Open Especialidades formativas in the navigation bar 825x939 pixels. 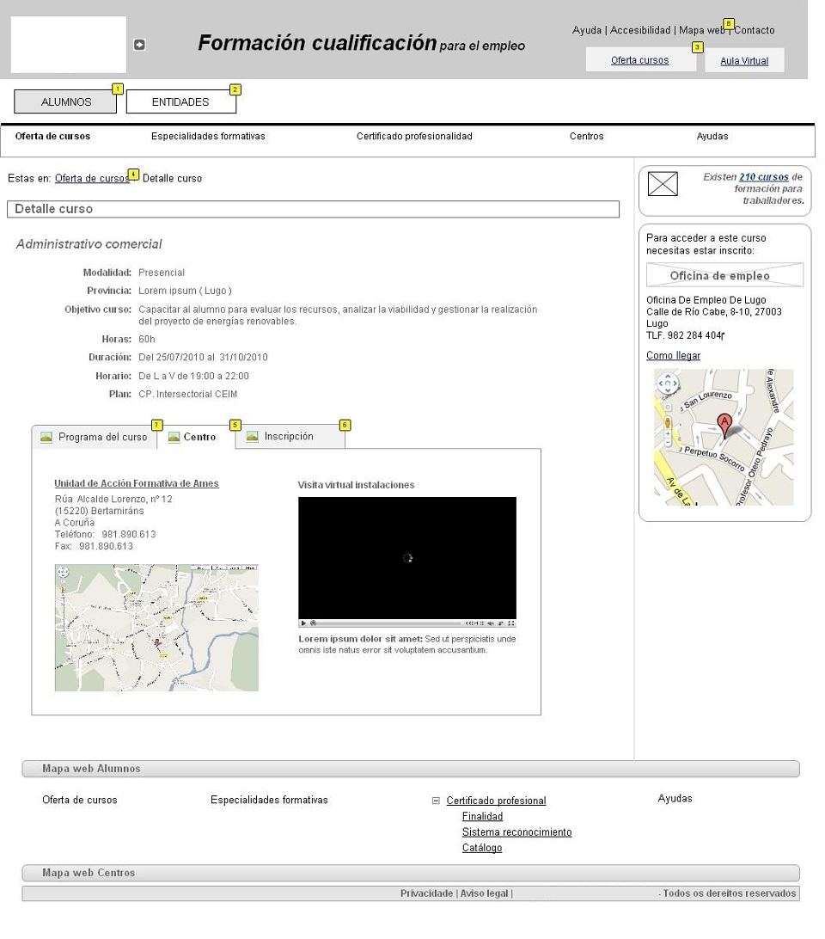(x=208, y=137)
